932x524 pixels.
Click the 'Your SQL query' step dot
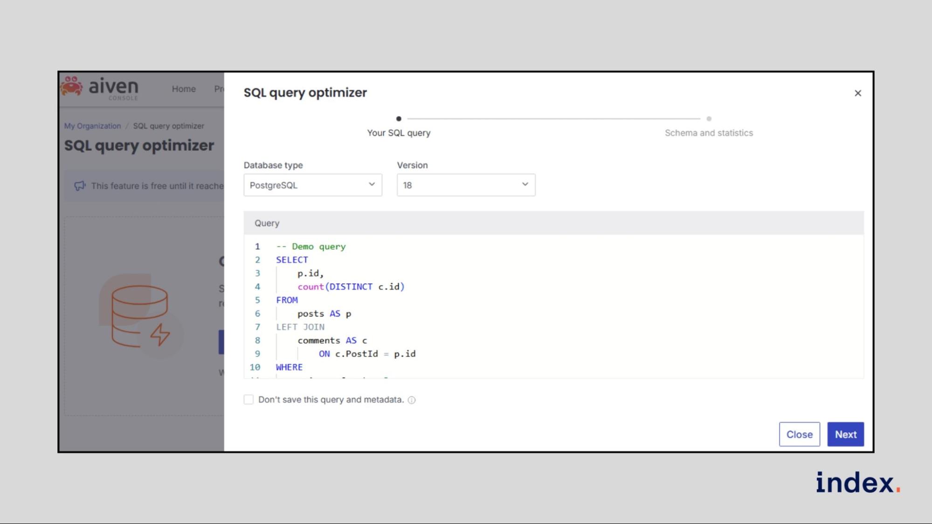(399, 119)
